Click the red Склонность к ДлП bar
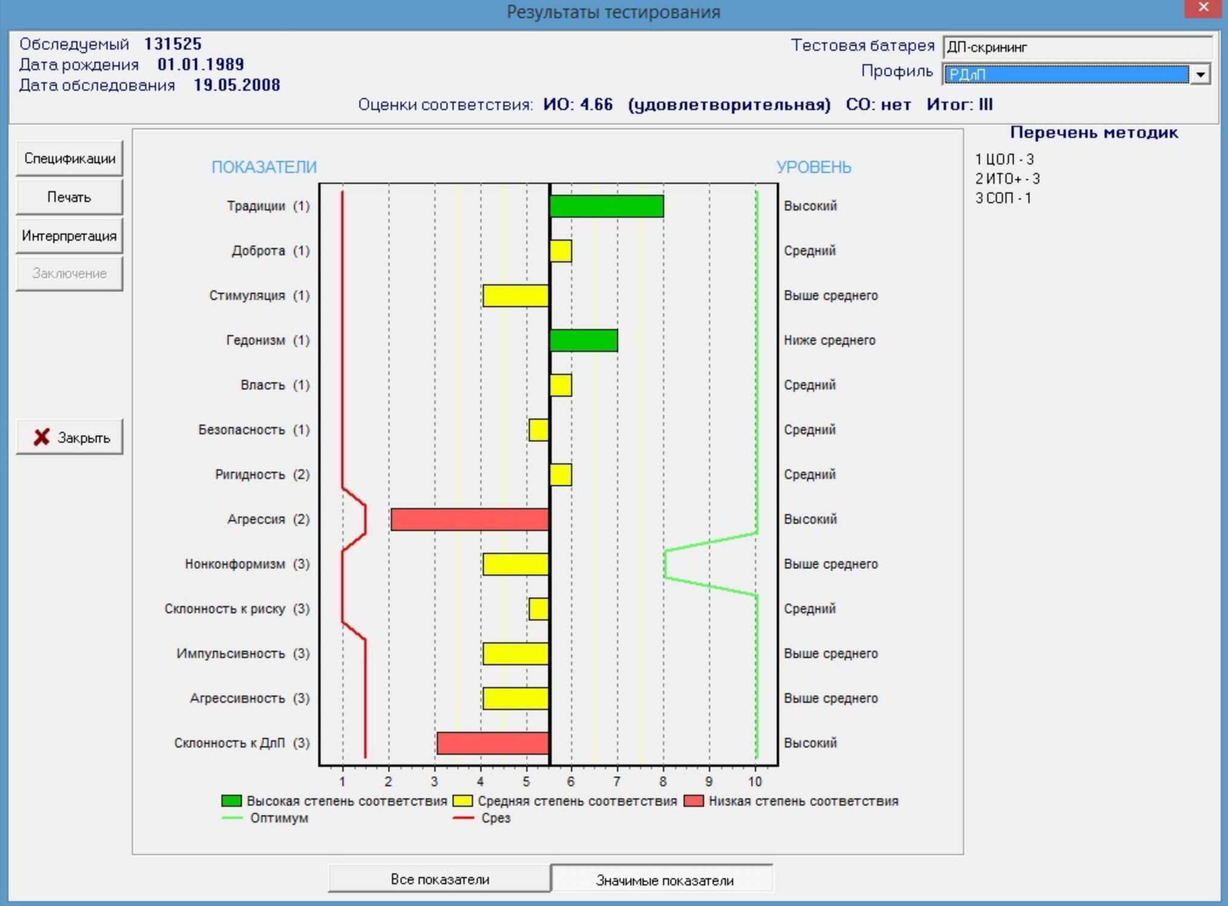The height and width of the screenshot is (906, 1228). click(x=492, y=743)
